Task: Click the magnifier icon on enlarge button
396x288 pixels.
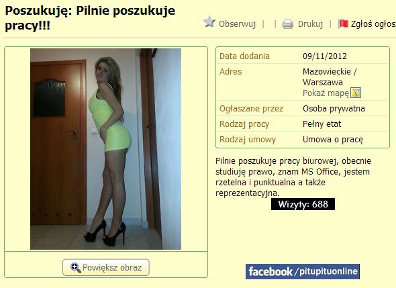Action: [76, 268]
